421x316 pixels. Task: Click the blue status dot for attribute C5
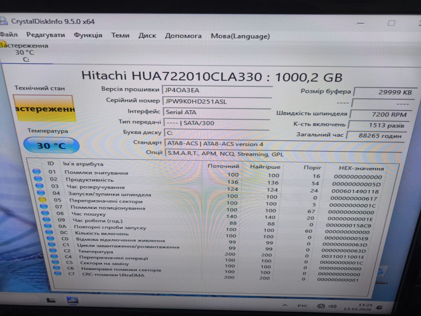[55, 262]
